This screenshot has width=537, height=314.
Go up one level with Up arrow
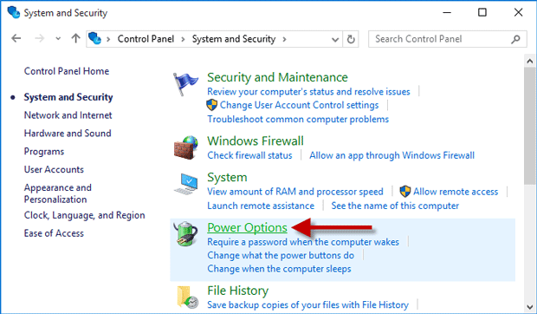75,38
